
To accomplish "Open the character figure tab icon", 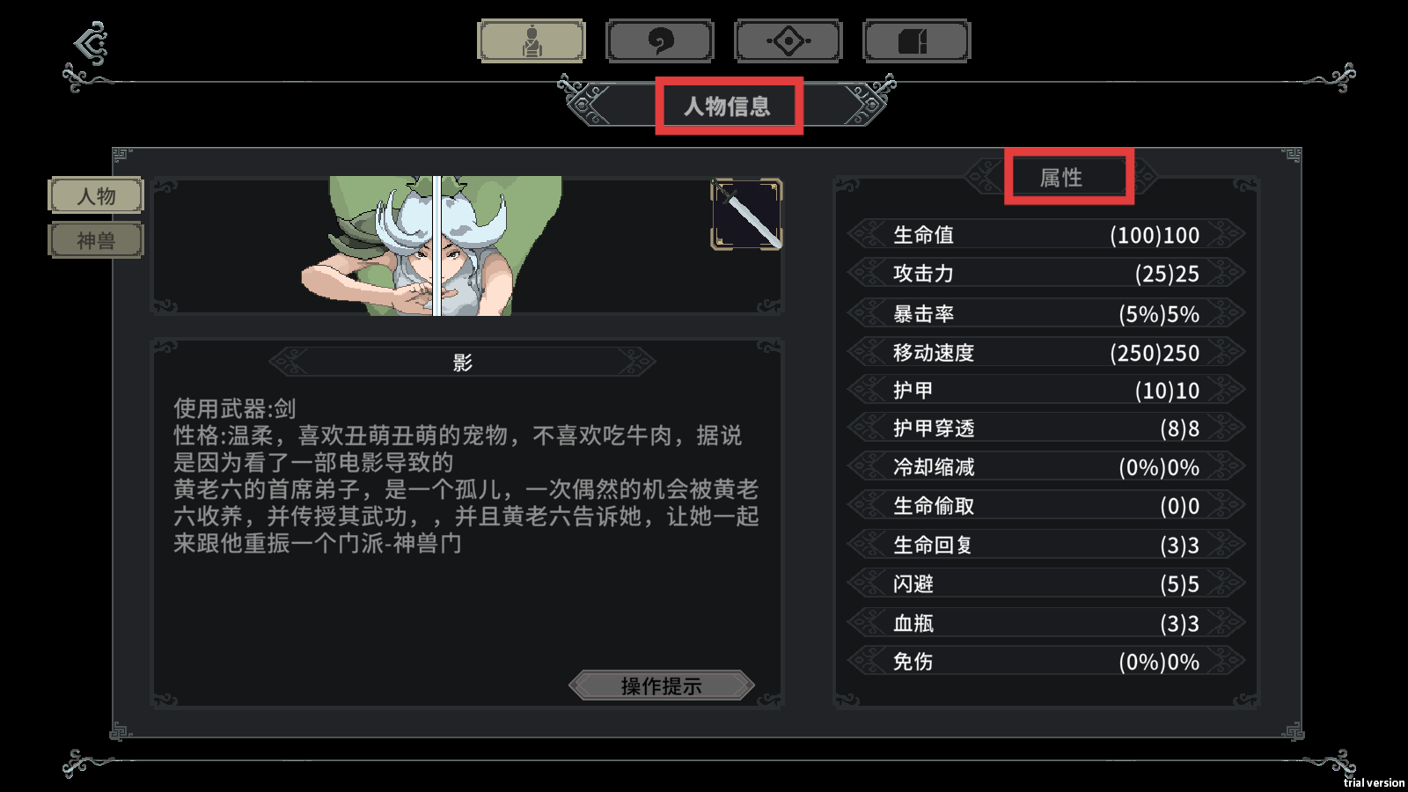I will tap(532, 41).
